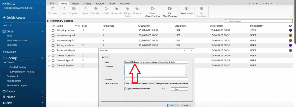The image size is (297, 107).
Task: Cancel the New Code dialog
Action: [185, 106]
